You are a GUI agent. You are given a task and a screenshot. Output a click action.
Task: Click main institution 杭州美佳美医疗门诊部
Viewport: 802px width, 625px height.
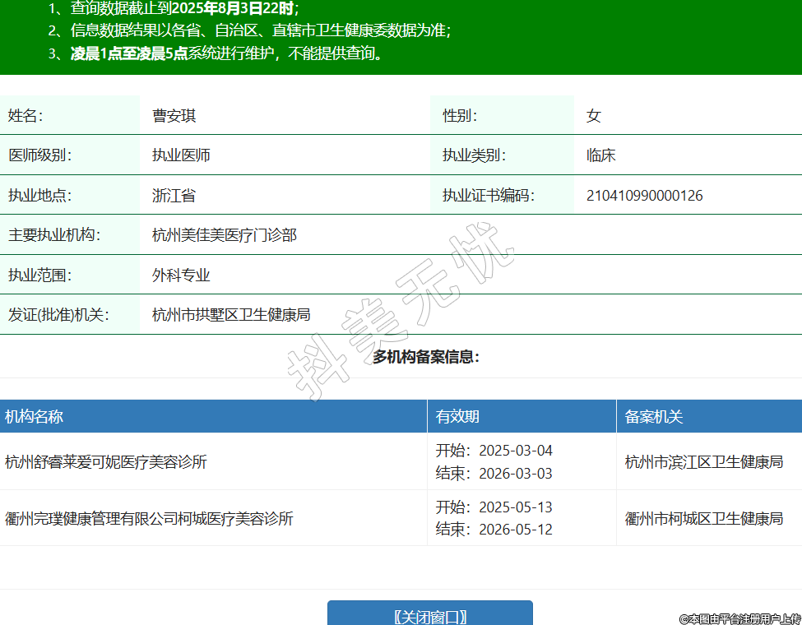coord(224,235)
